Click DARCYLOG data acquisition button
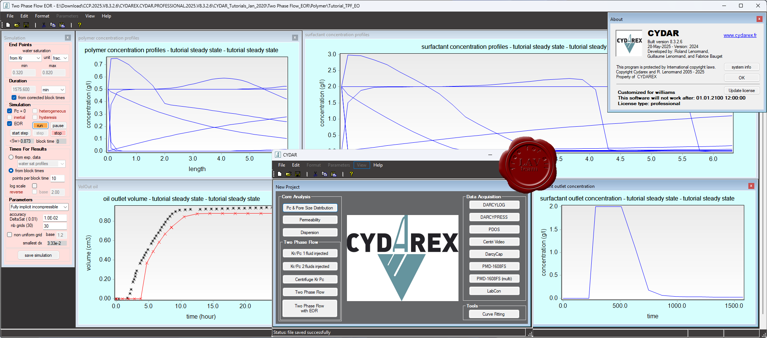 coord(494,205)
